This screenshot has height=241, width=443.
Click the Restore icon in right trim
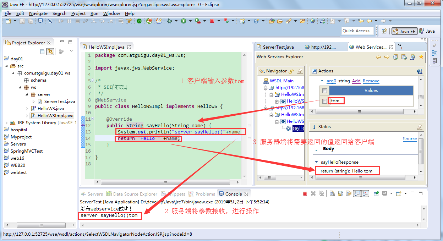point(434,45)
